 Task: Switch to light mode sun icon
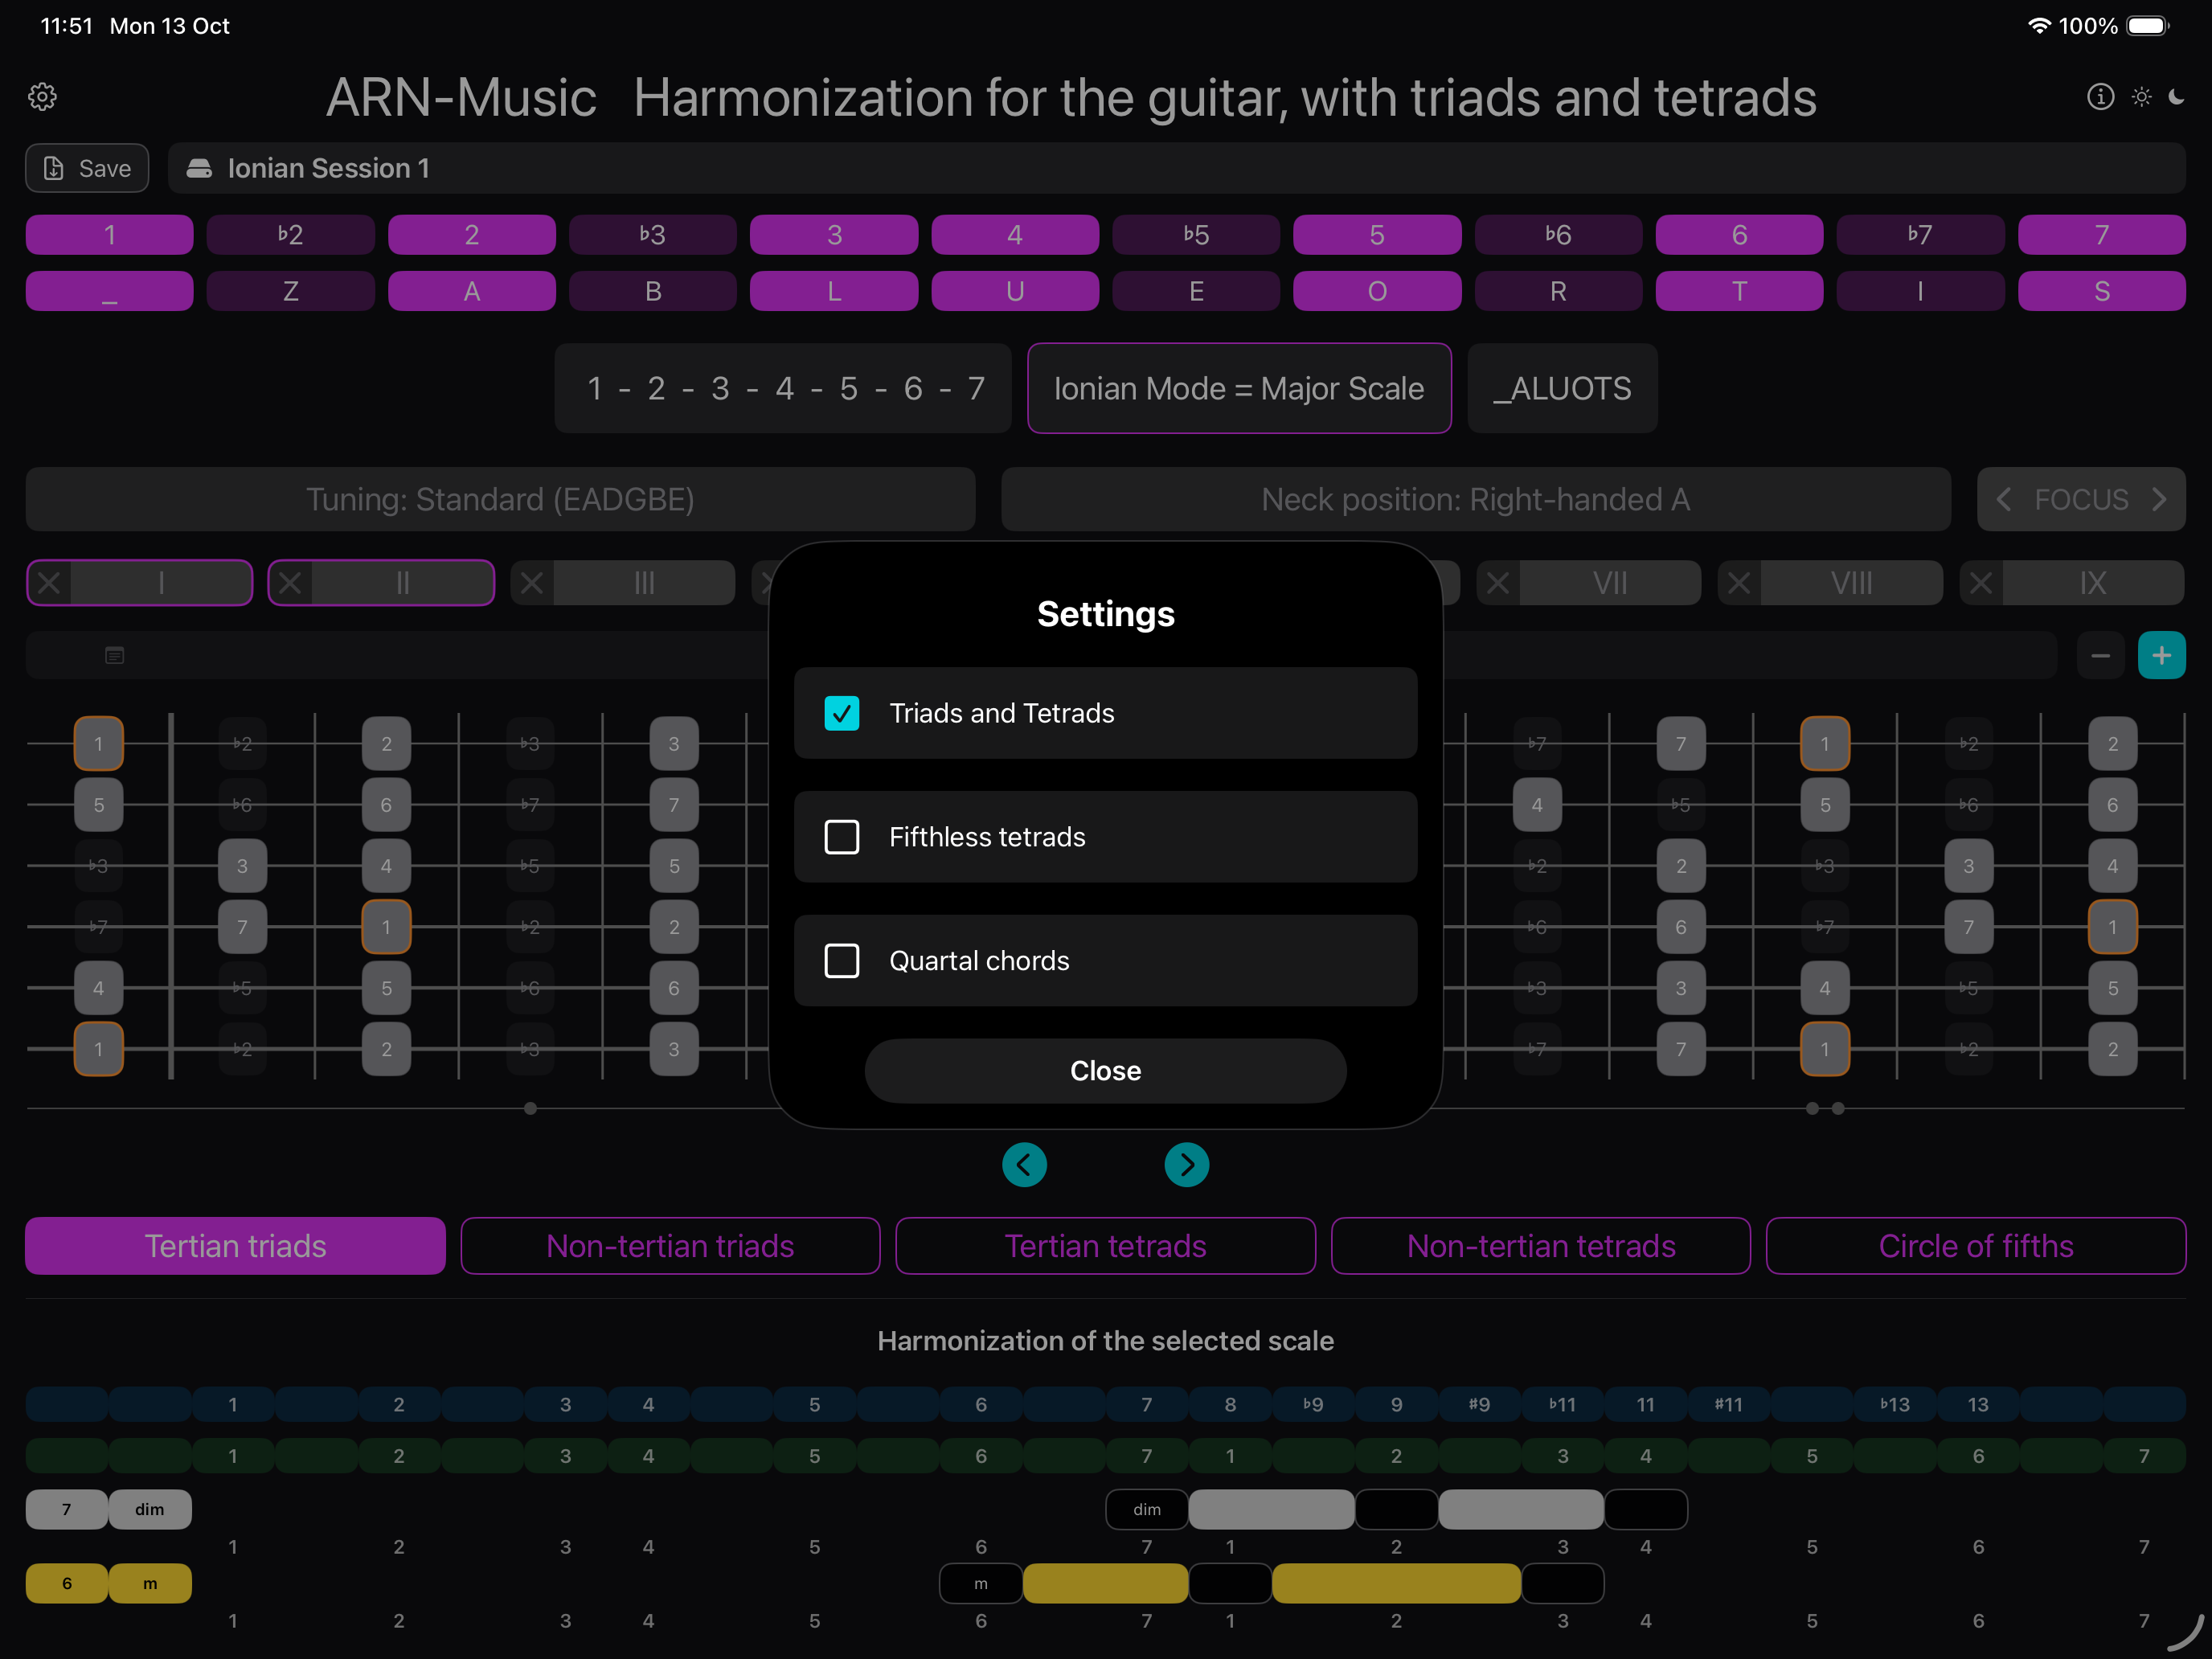2141,97
